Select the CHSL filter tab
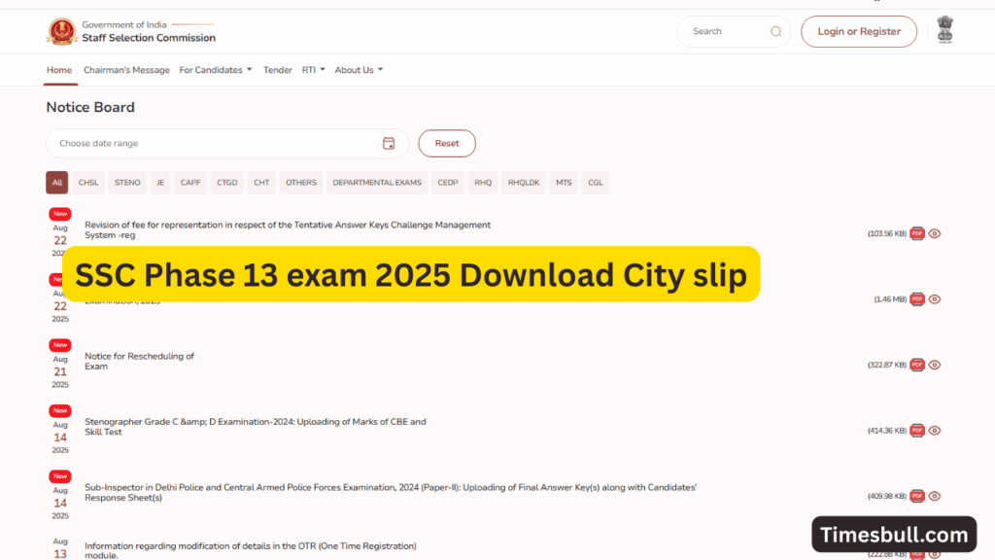995x560 pixels. point(88,183)
